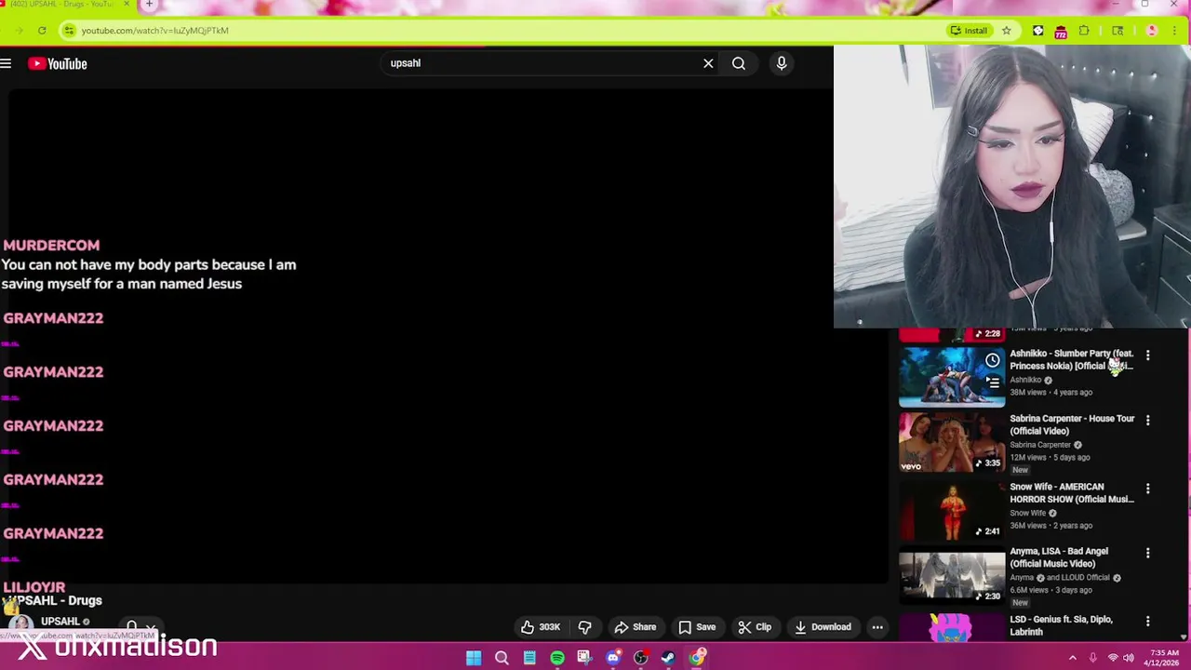Show hidden system tray icons
1191x670 pixels.
pyautogui.click(x=1073, y=658)
